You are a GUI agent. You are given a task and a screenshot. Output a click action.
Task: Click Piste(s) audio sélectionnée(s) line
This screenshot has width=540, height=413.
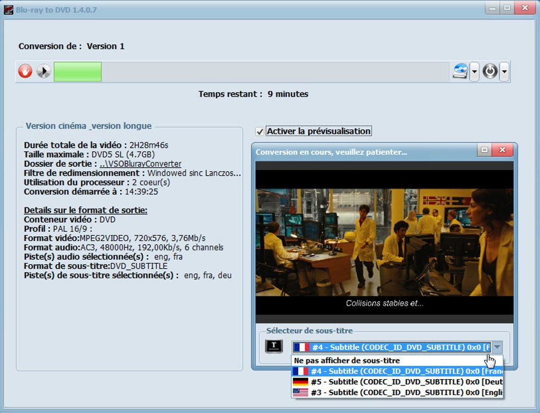[x=103, y=257]
